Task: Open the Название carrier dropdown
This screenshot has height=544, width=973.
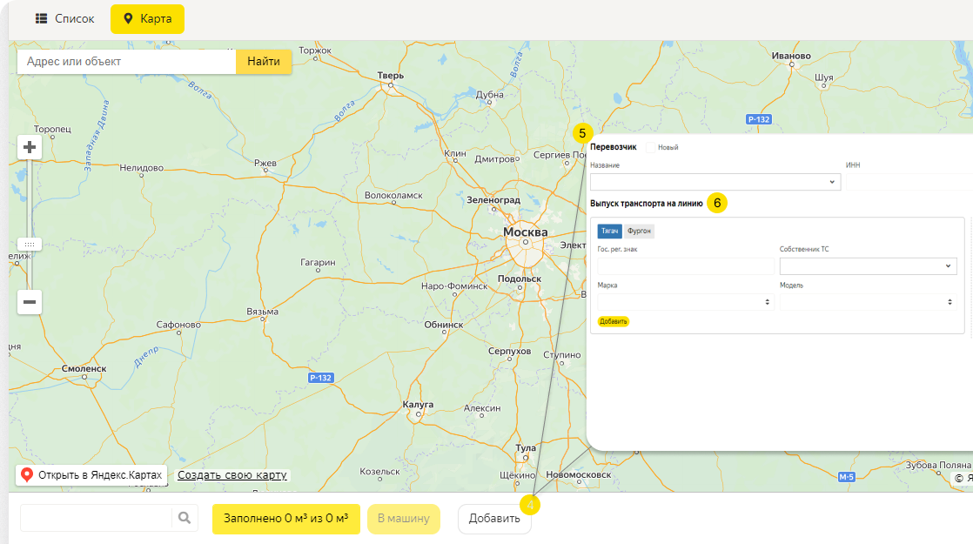Action: coord(715,183)
